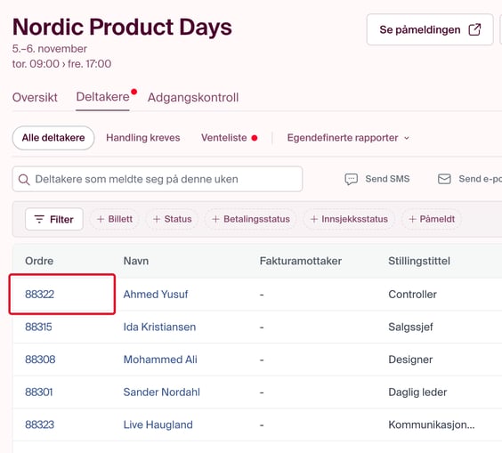Click the filter lines icon

(39, 219)
